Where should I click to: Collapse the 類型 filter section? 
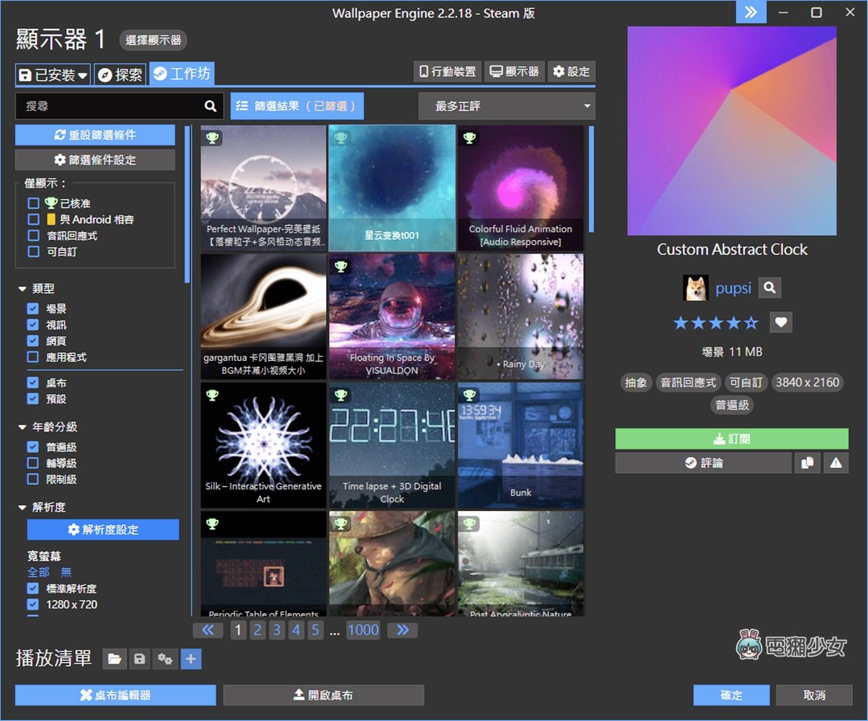tap(23, 288)
